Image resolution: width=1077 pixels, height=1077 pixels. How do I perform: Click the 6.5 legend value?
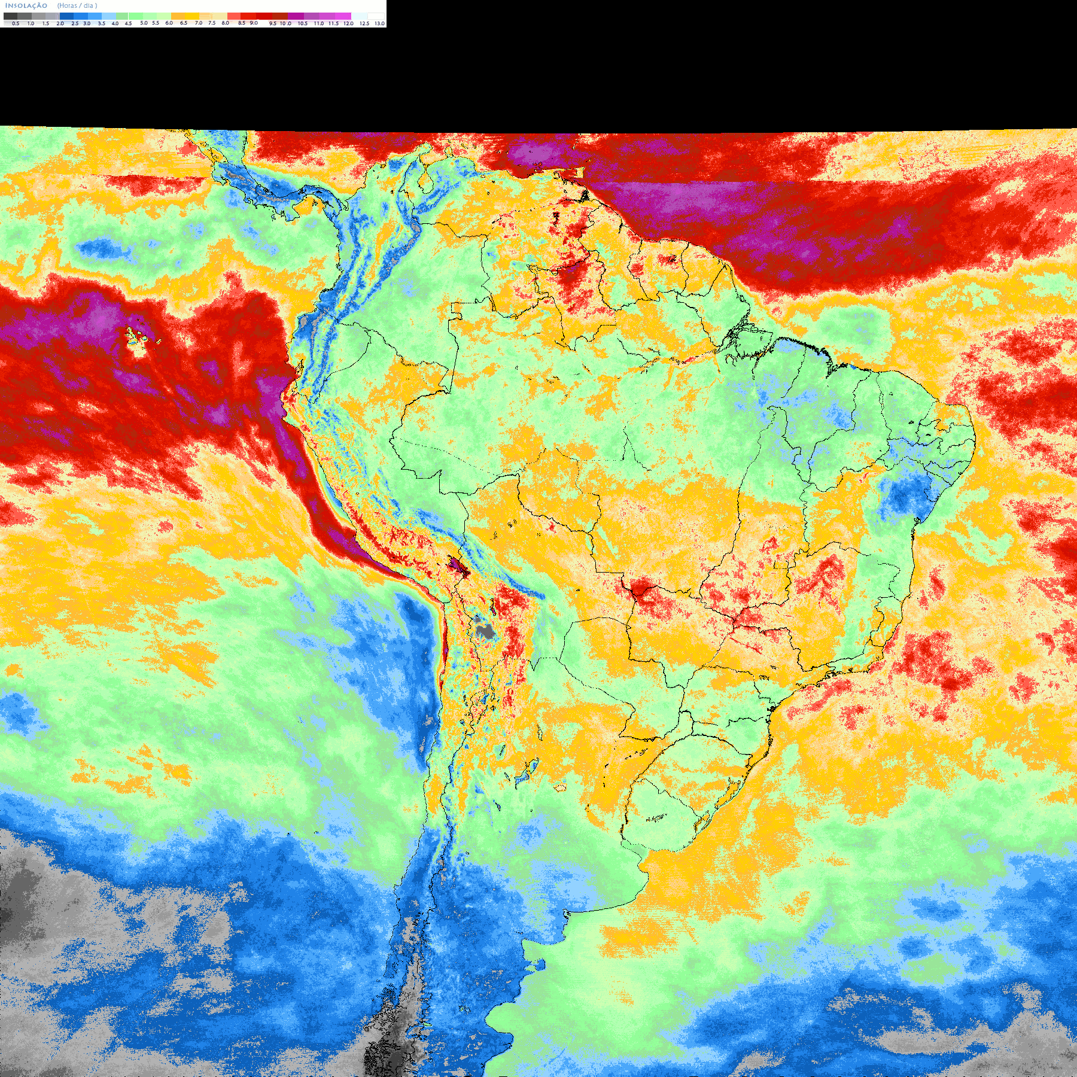(184, 23)
